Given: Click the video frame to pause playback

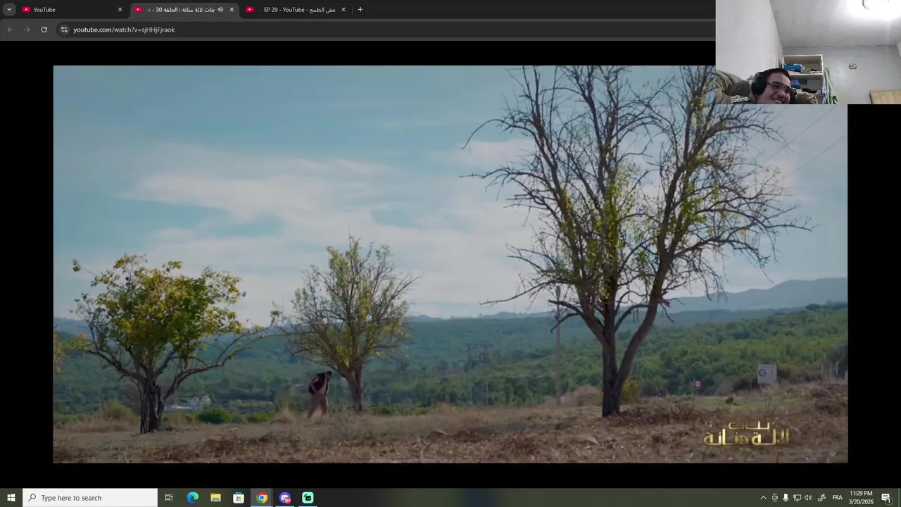Looking at the screenshot, I should (450, 264).
